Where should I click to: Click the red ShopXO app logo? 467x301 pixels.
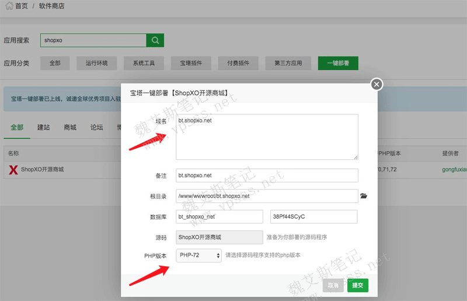click(x=13, y=170)
